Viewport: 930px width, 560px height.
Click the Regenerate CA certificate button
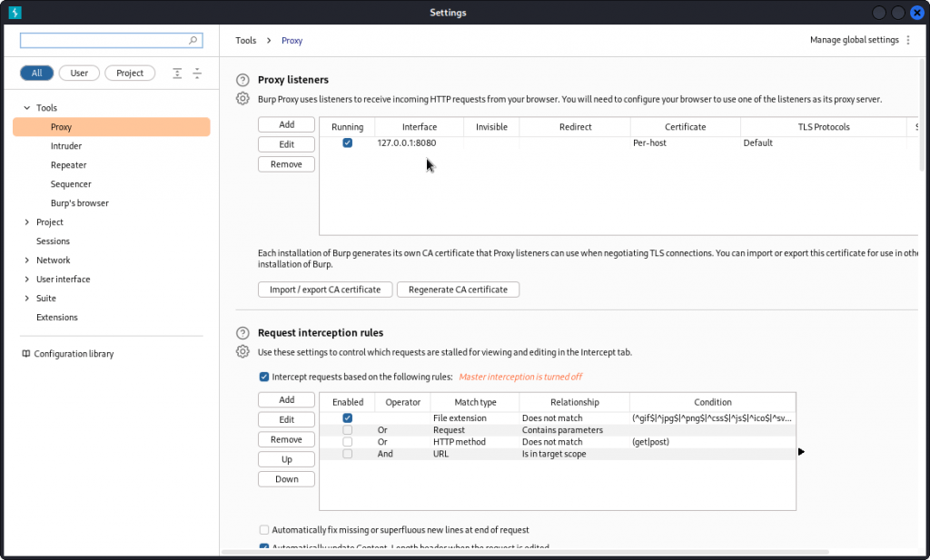pos(459,289)
